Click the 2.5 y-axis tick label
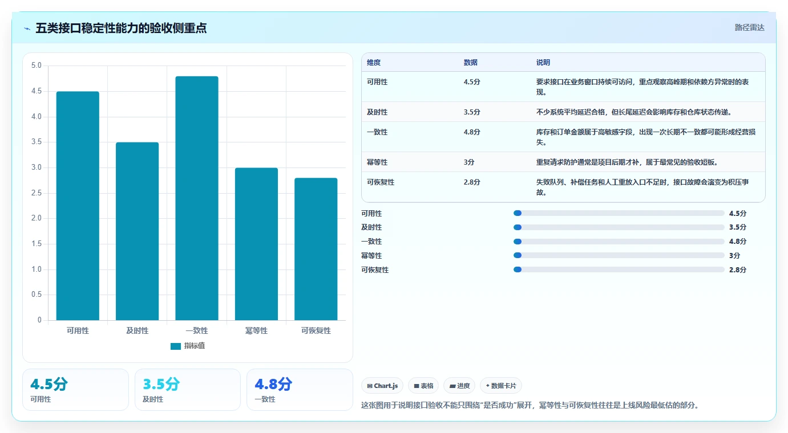Viewport: 788px width, 433px height. (37, 193)
